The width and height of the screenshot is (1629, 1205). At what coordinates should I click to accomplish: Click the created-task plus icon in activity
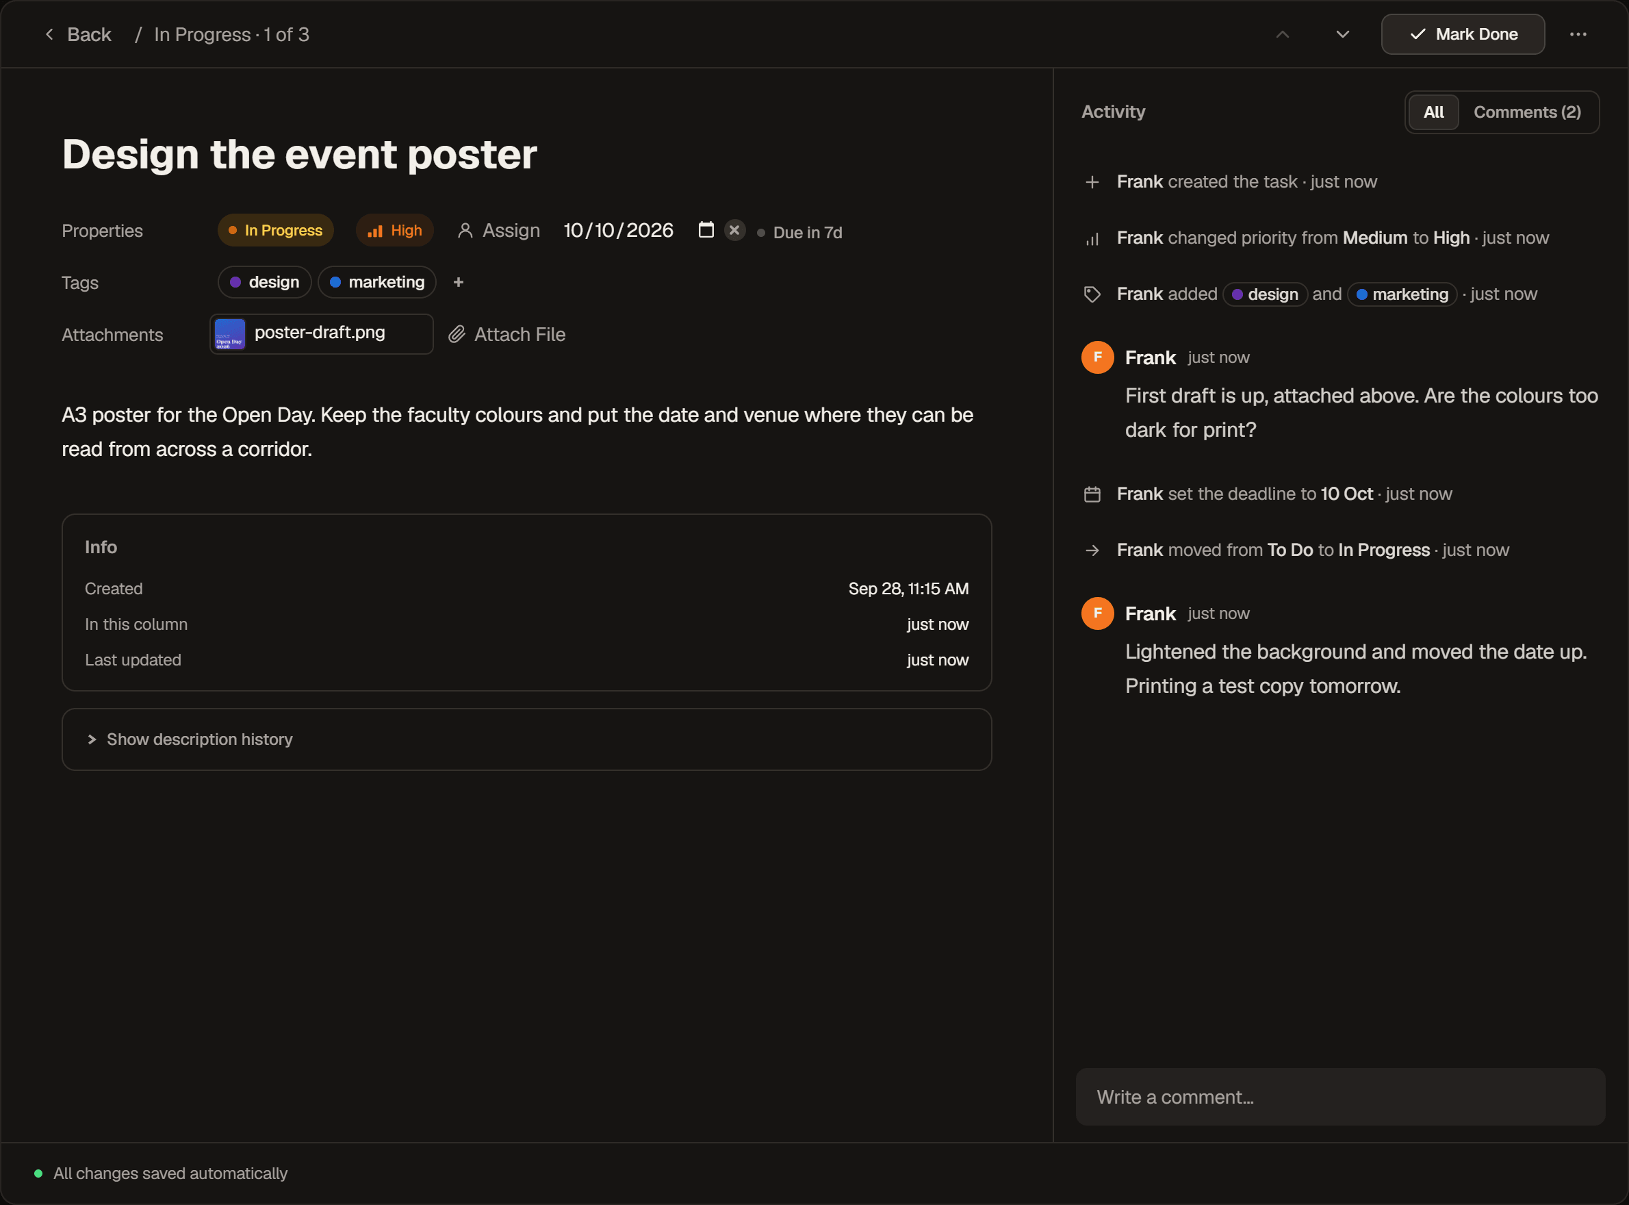click(1092, 181)
